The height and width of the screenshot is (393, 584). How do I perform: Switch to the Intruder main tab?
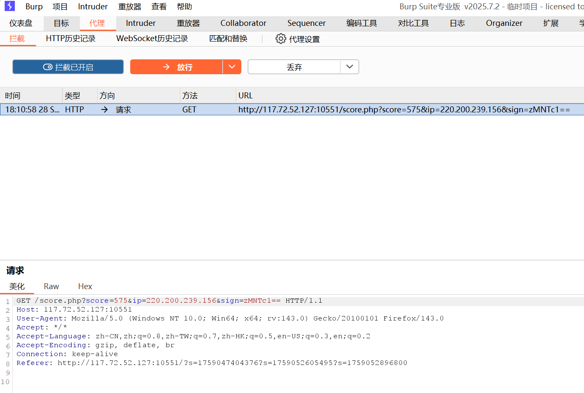pyautogui.click(x=141, y=23)
